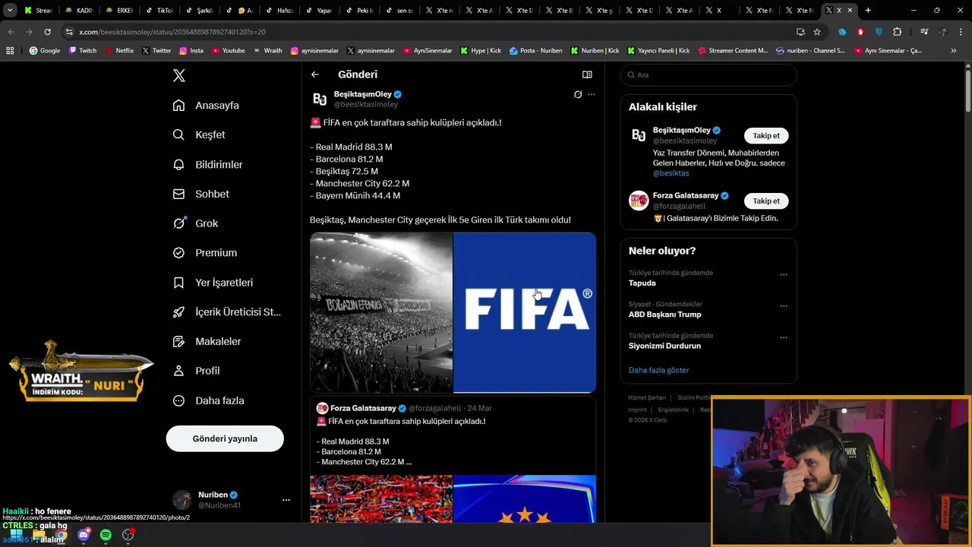Click the Gönderi yayınla button
Image resolution: width=972 pixels, height=547 pixels.
click(225, 438)
